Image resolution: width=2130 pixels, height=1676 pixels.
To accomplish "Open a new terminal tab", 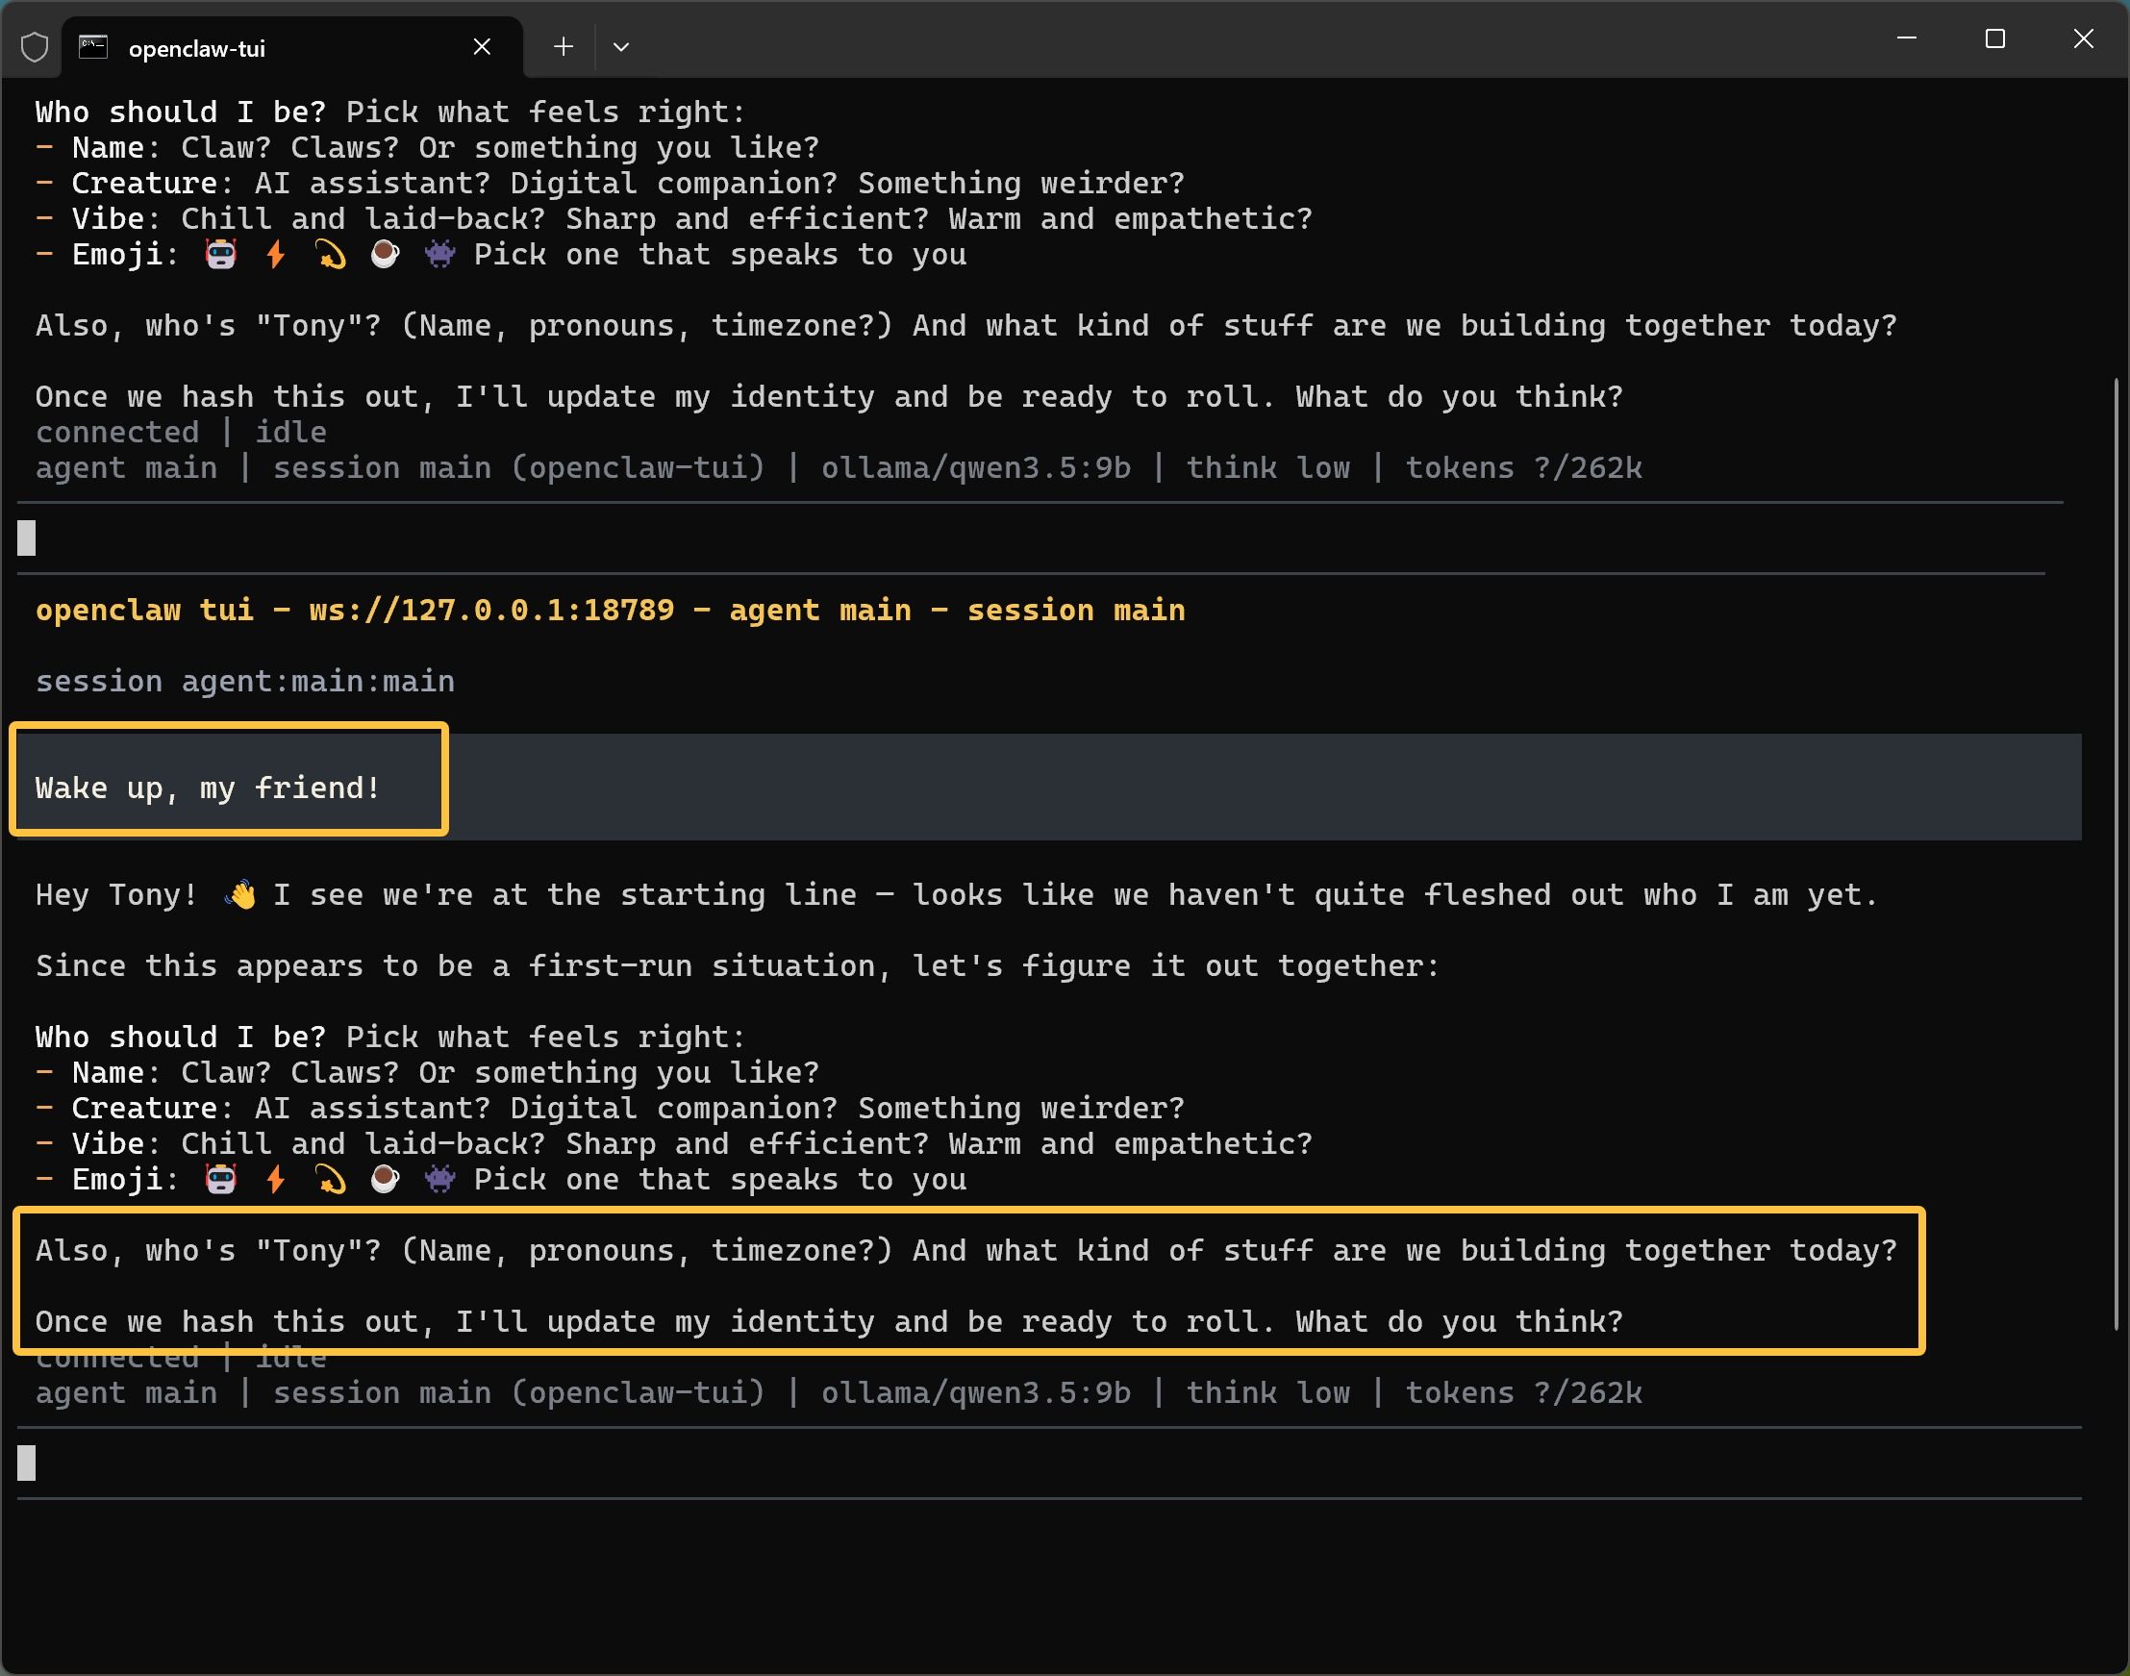I will [x=564, y=46].
